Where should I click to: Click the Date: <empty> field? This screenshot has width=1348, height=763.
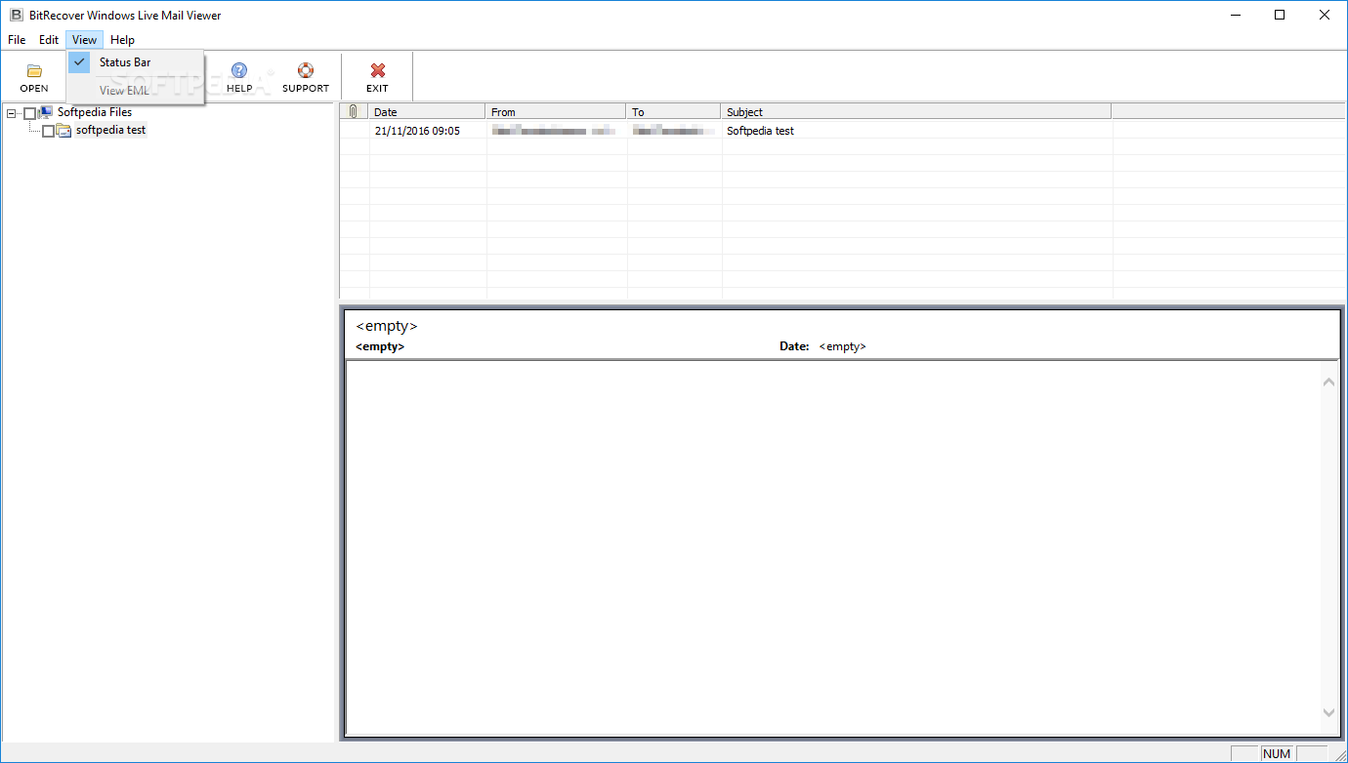(822, 346)
